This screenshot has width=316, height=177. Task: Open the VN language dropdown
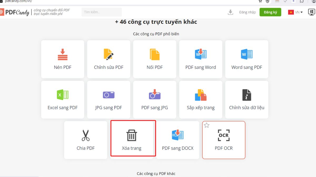tap(295, 12)
